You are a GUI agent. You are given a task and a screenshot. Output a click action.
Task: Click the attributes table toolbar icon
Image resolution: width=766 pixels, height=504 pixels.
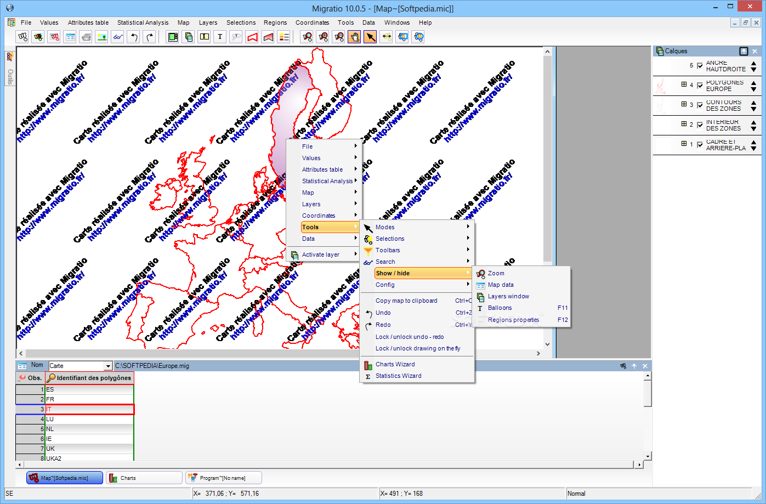coord(70,37)
